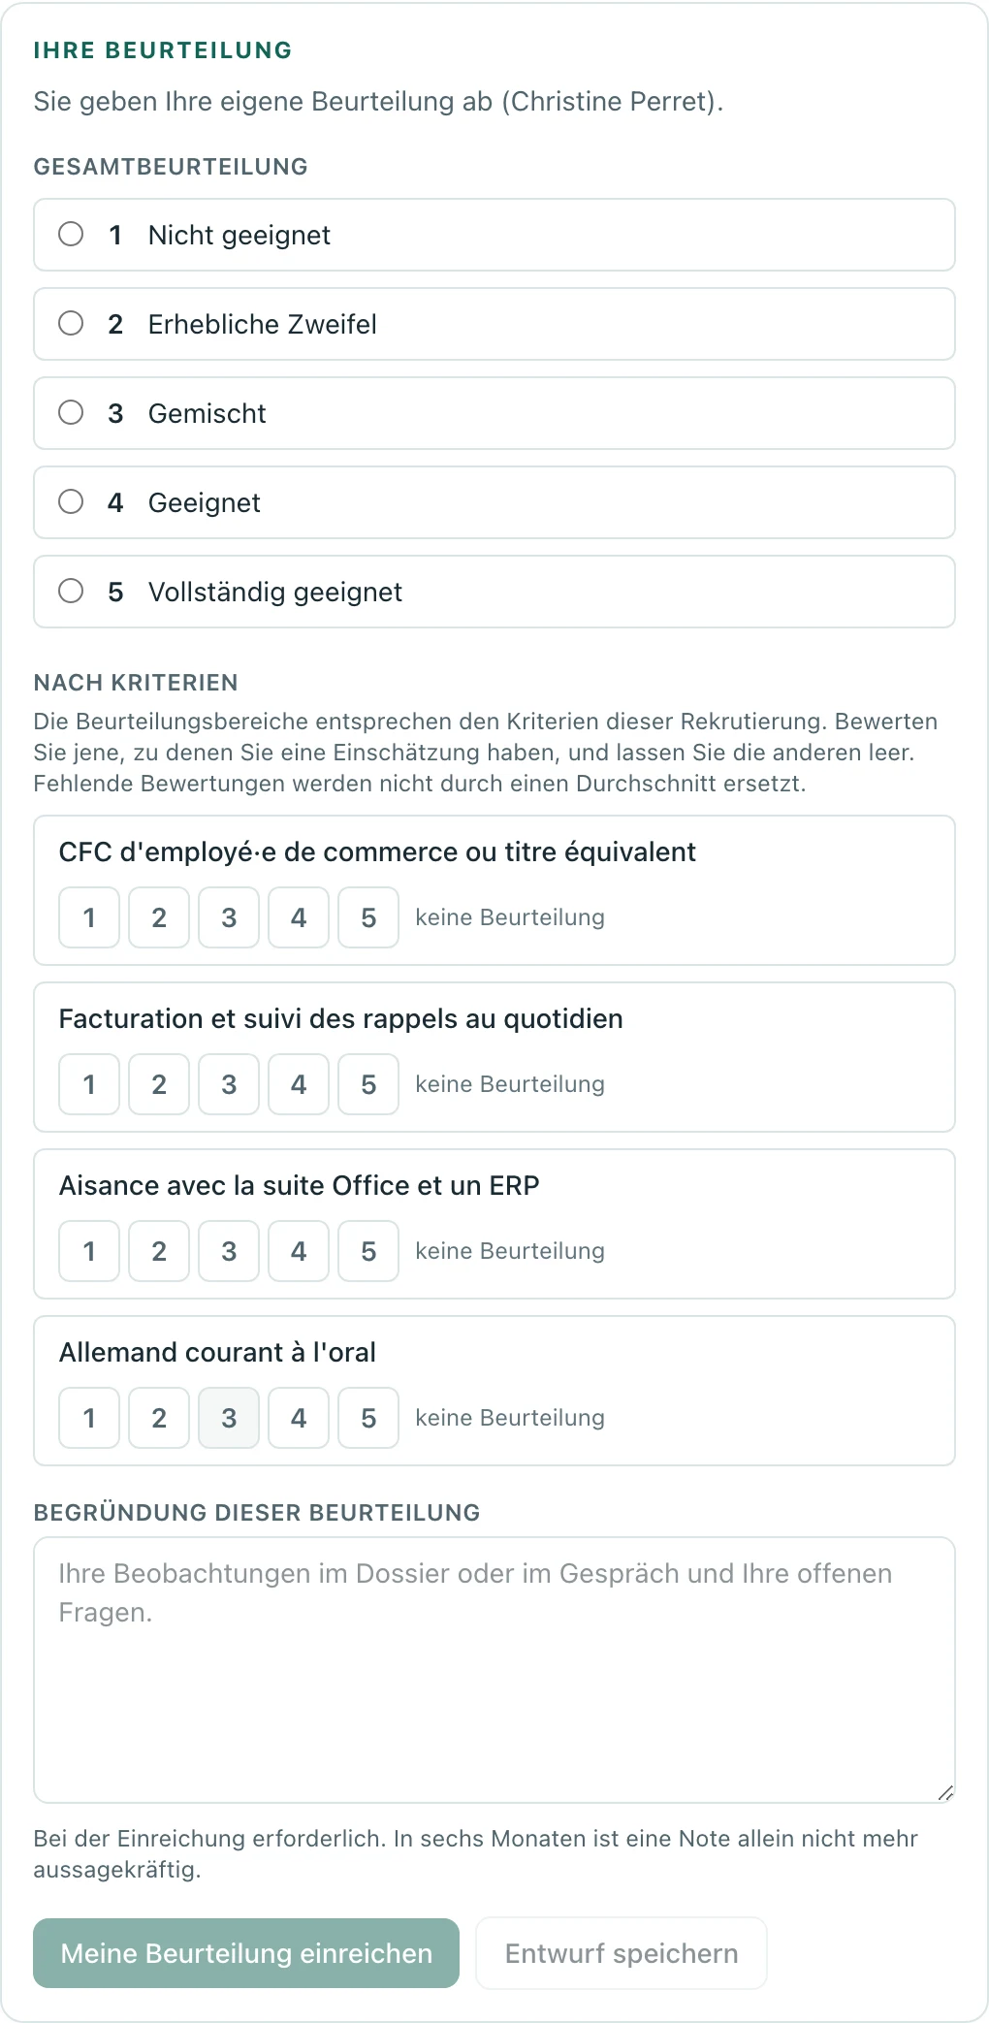Rate CFC d'employé·e de commerce as 4
989x2023 pixels.
coord(299,917)
